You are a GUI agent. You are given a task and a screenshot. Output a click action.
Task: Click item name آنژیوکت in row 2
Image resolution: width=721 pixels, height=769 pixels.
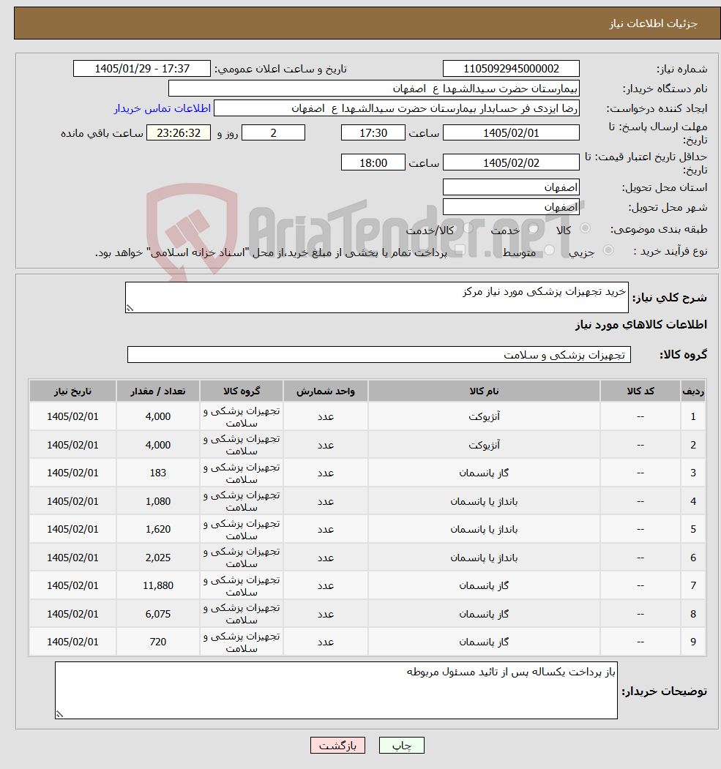click(x=484, y=445)
